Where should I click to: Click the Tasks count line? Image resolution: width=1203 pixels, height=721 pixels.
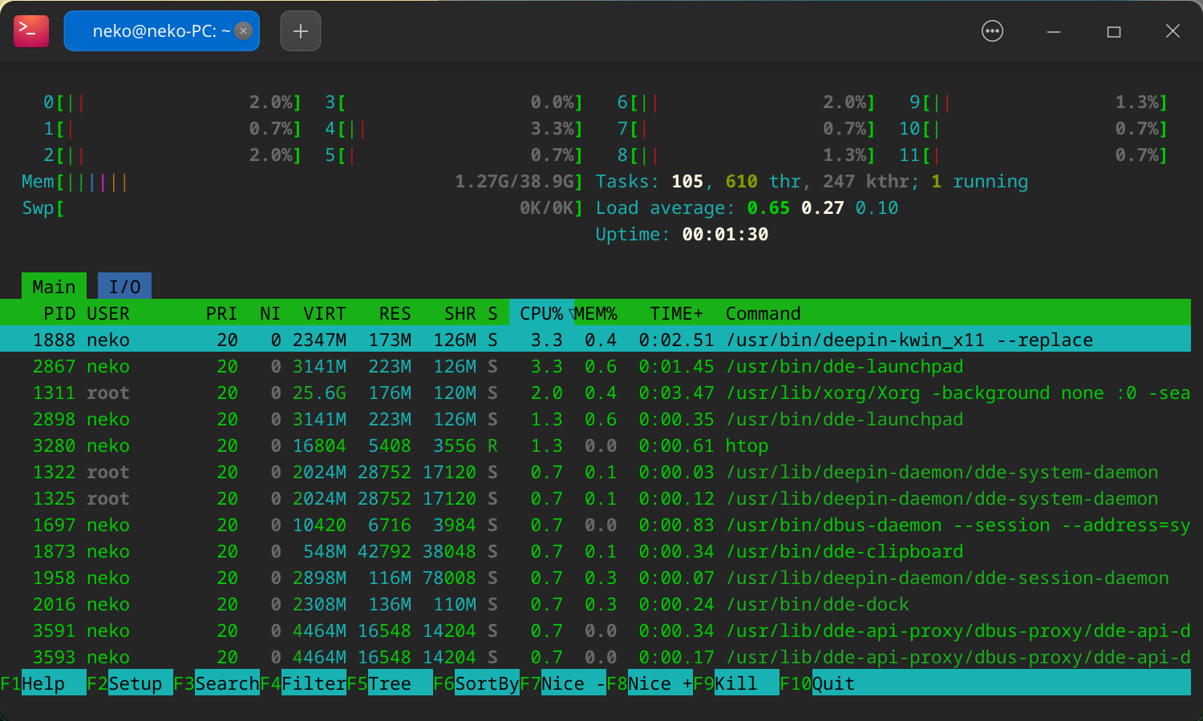point(812,181)
